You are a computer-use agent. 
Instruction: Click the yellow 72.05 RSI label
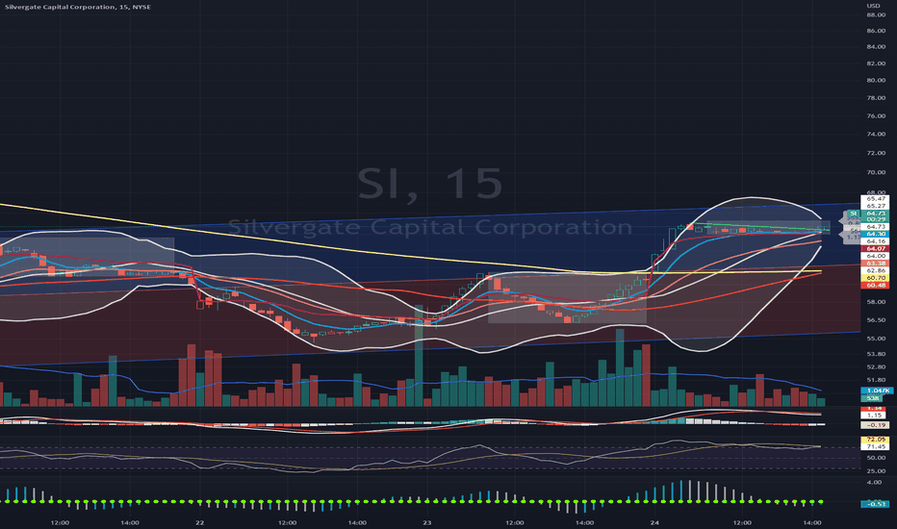coord(876,440)
